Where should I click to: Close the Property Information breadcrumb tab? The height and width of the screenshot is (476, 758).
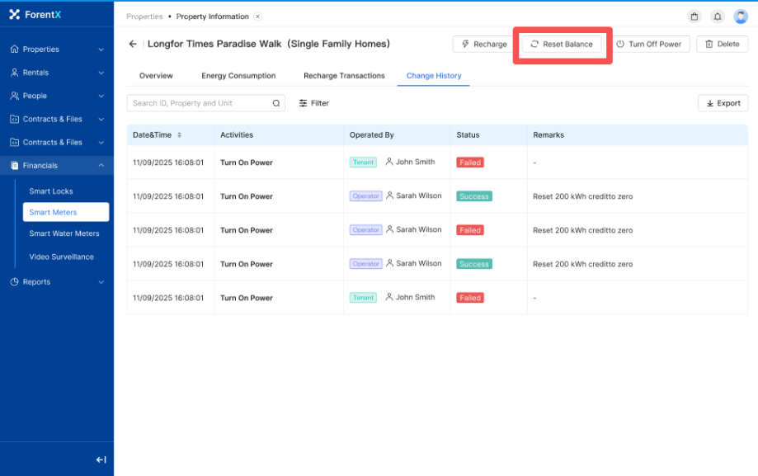pyautogui.click(x=257, y=16)
